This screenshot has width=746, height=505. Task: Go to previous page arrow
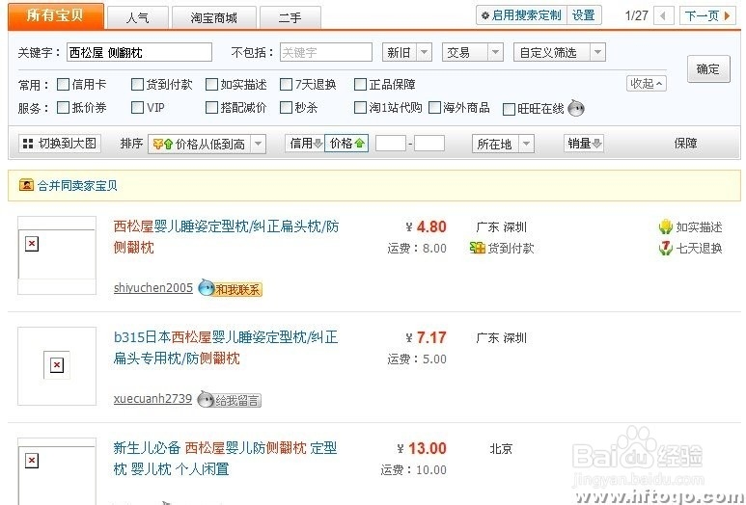663,15
